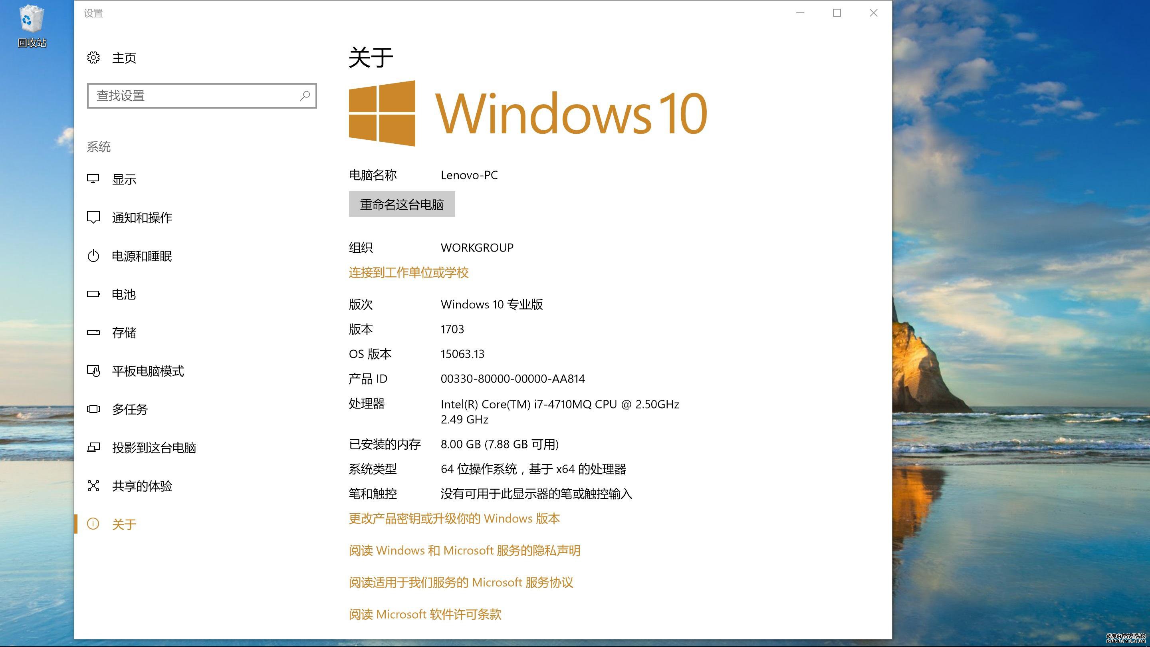Click the OS build value 15063.13
1150x647 pixels.
click(462, 354)
